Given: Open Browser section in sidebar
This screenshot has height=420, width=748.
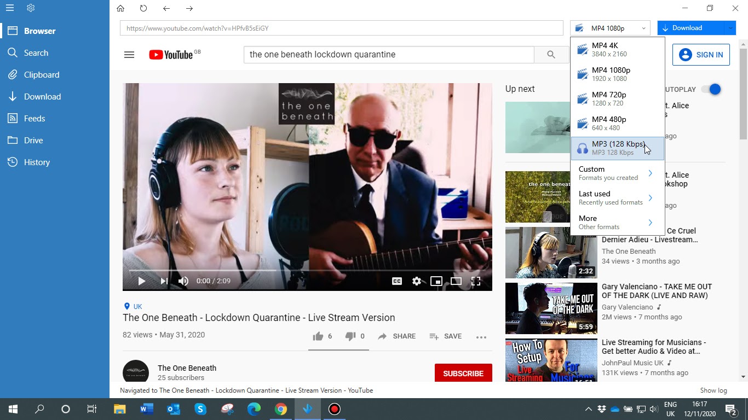Looking at the screenshot, I should [55, 31].
